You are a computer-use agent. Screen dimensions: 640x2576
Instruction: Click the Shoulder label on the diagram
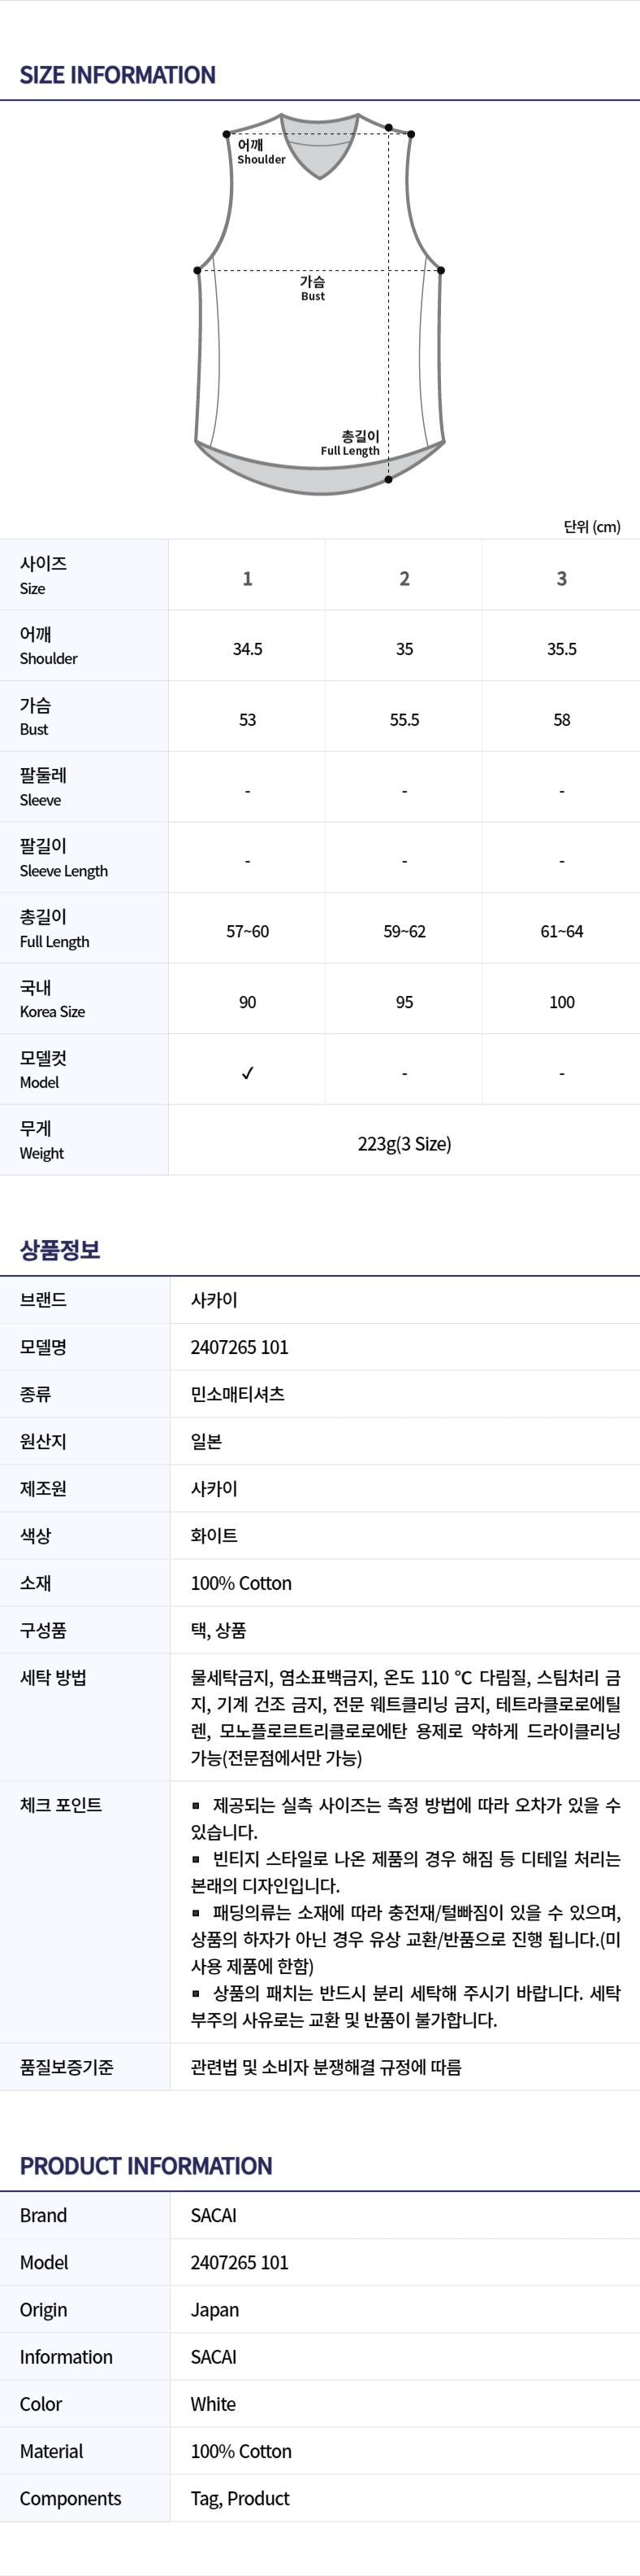(x=261, y=152)
